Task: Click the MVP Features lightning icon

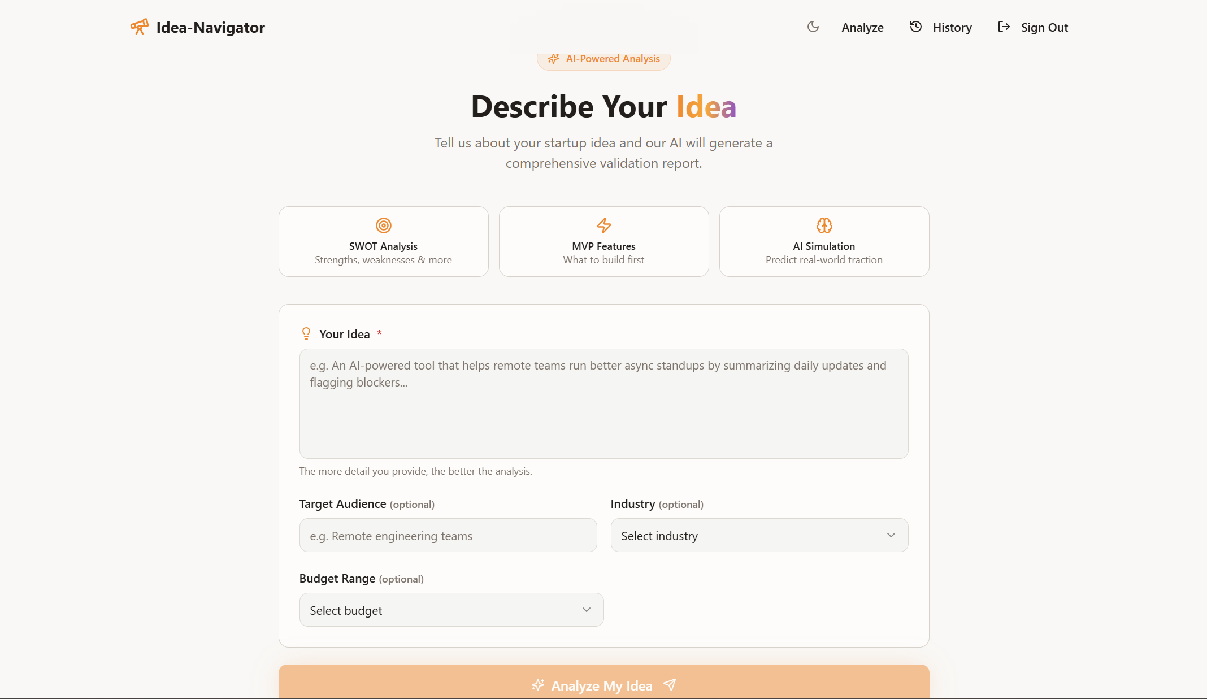Action: click(603, 225)
